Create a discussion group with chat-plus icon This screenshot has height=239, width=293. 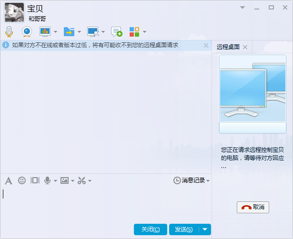click(116, 31)
